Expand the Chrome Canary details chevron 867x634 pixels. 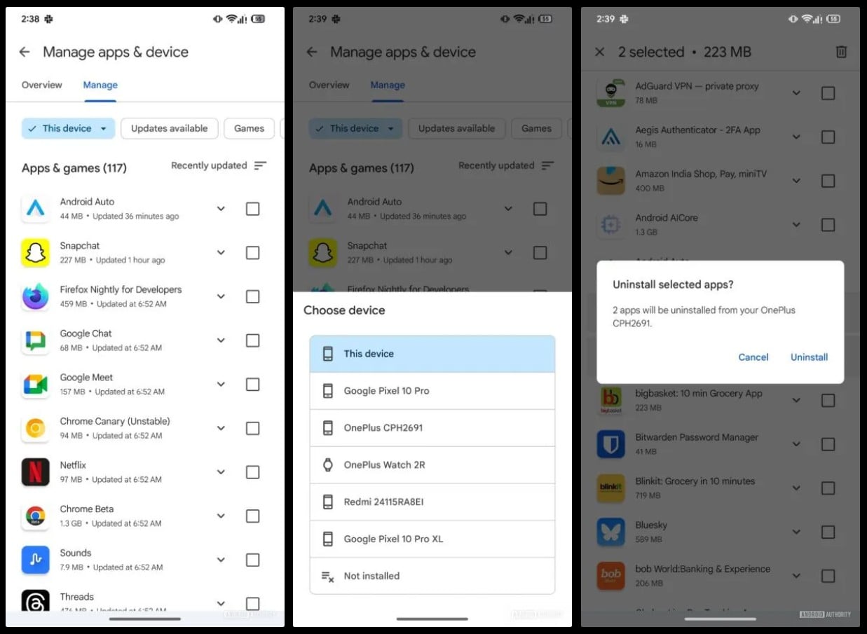tap(221, 428)
